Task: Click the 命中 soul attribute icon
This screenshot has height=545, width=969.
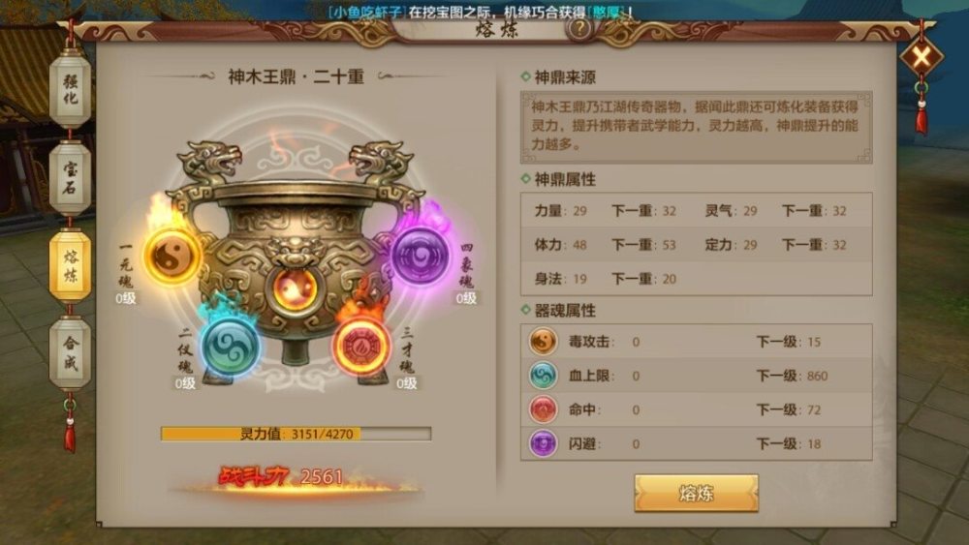Action: (543, 409)
